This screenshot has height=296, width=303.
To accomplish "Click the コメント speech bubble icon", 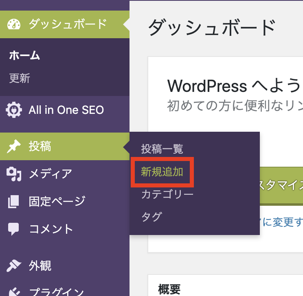I will click(13, 229).
